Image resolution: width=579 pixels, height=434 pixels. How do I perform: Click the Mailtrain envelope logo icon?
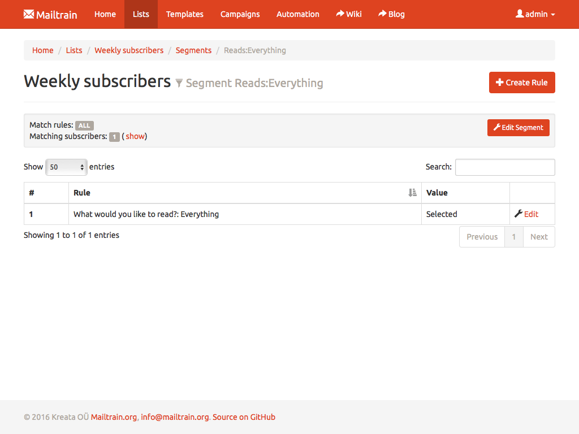[29, 14]
